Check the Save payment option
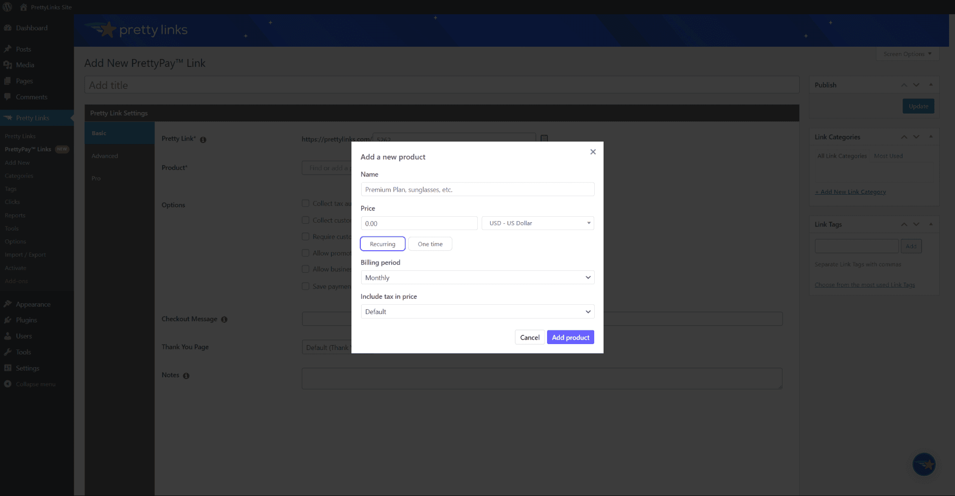Screen dimensions: 955x496 point(306,286)
